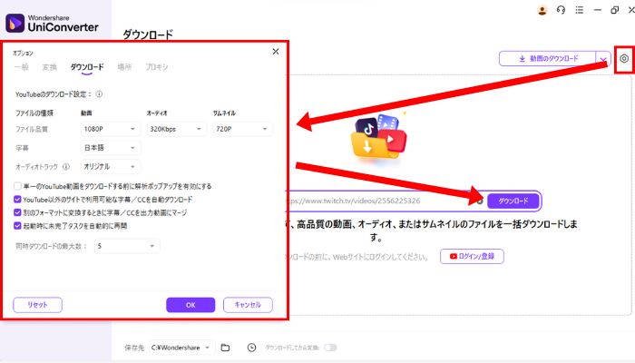Click info icon beside YouTube download settings

(x=99, y=94)
